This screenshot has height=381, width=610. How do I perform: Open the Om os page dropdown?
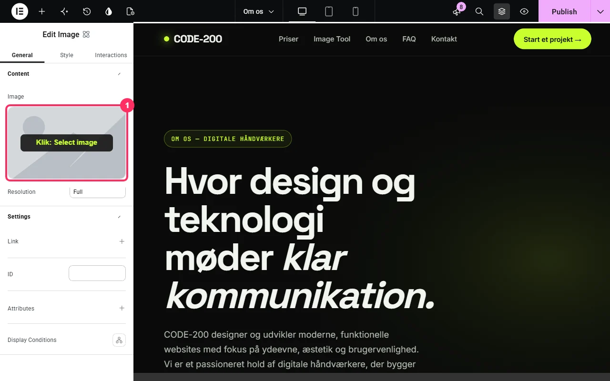click(259, 11)
